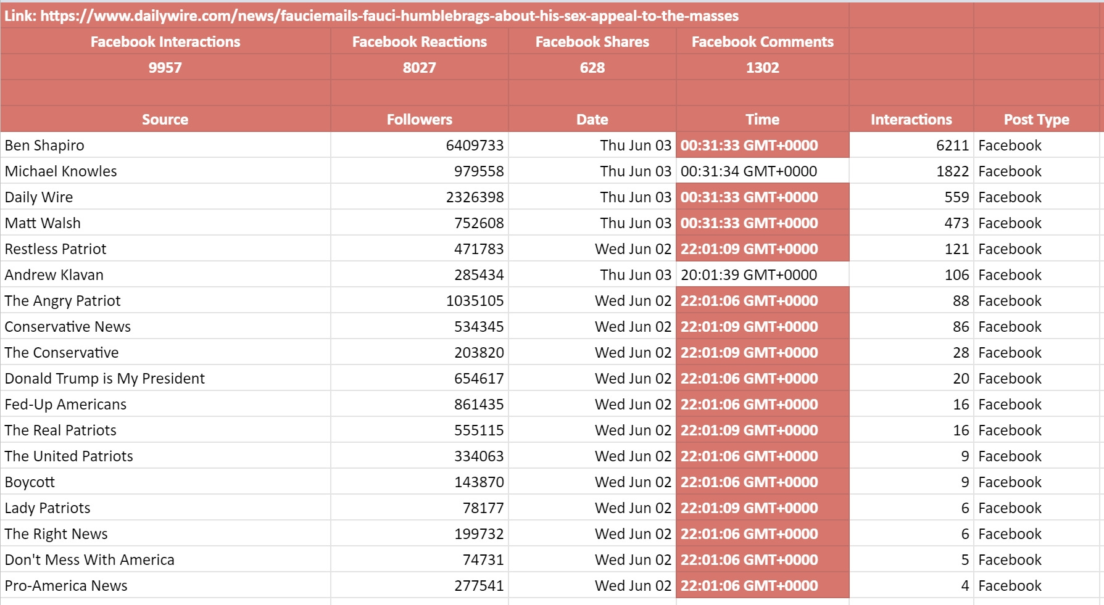The width and height of the screenshot is (1104, 605).
Task: Select the 88 interactions cell
Action: coord(911,300)
